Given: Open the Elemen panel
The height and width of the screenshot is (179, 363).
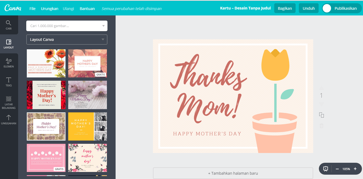Looking at the screenshot, I should [9, 63].
